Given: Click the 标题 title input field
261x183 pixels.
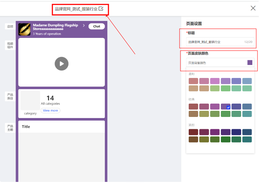Looking at the screenshot, I should 215,42.
